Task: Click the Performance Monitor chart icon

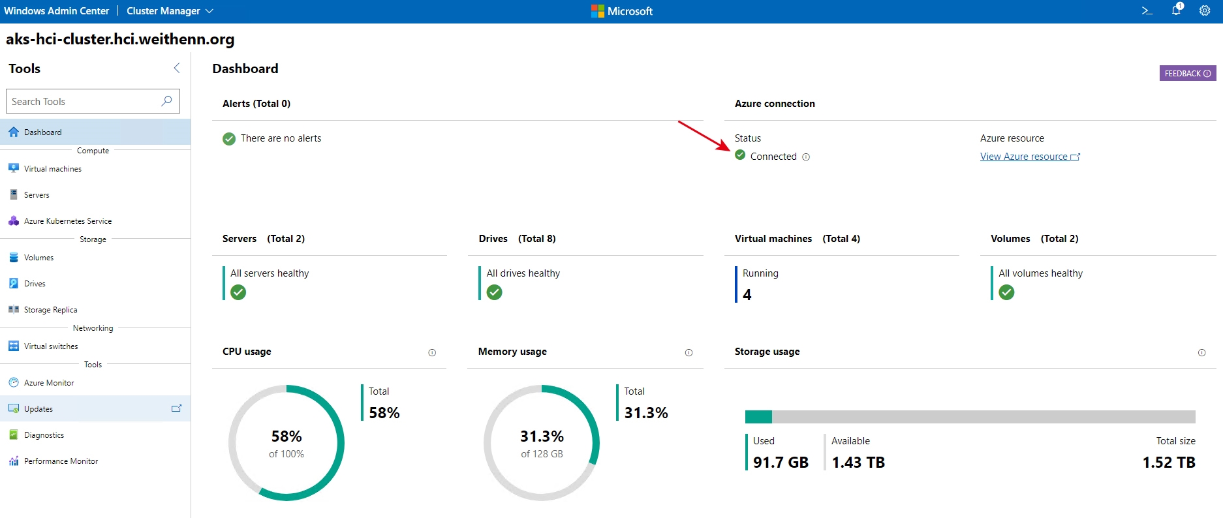Action: (x=14, y=461)
